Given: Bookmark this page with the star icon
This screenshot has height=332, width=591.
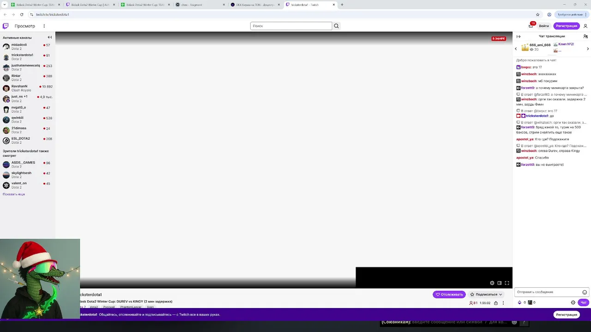Looking at the screenshot, I should (538, 14).
